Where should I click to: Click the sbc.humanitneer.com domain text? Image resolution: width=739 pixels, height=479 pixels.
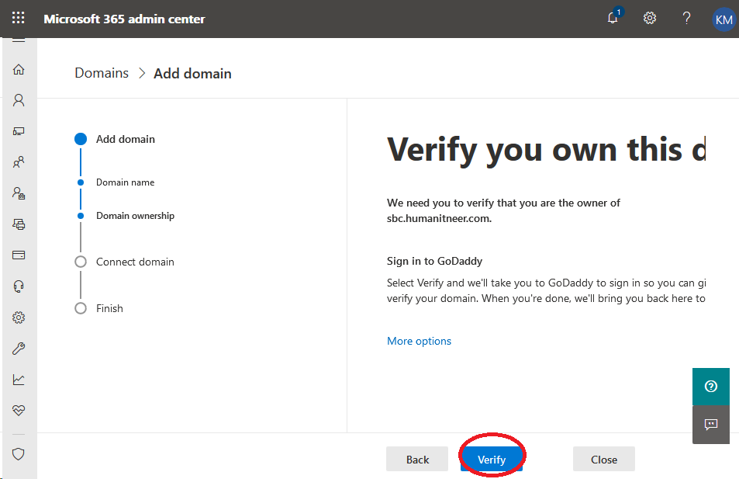tap(438, 218)
